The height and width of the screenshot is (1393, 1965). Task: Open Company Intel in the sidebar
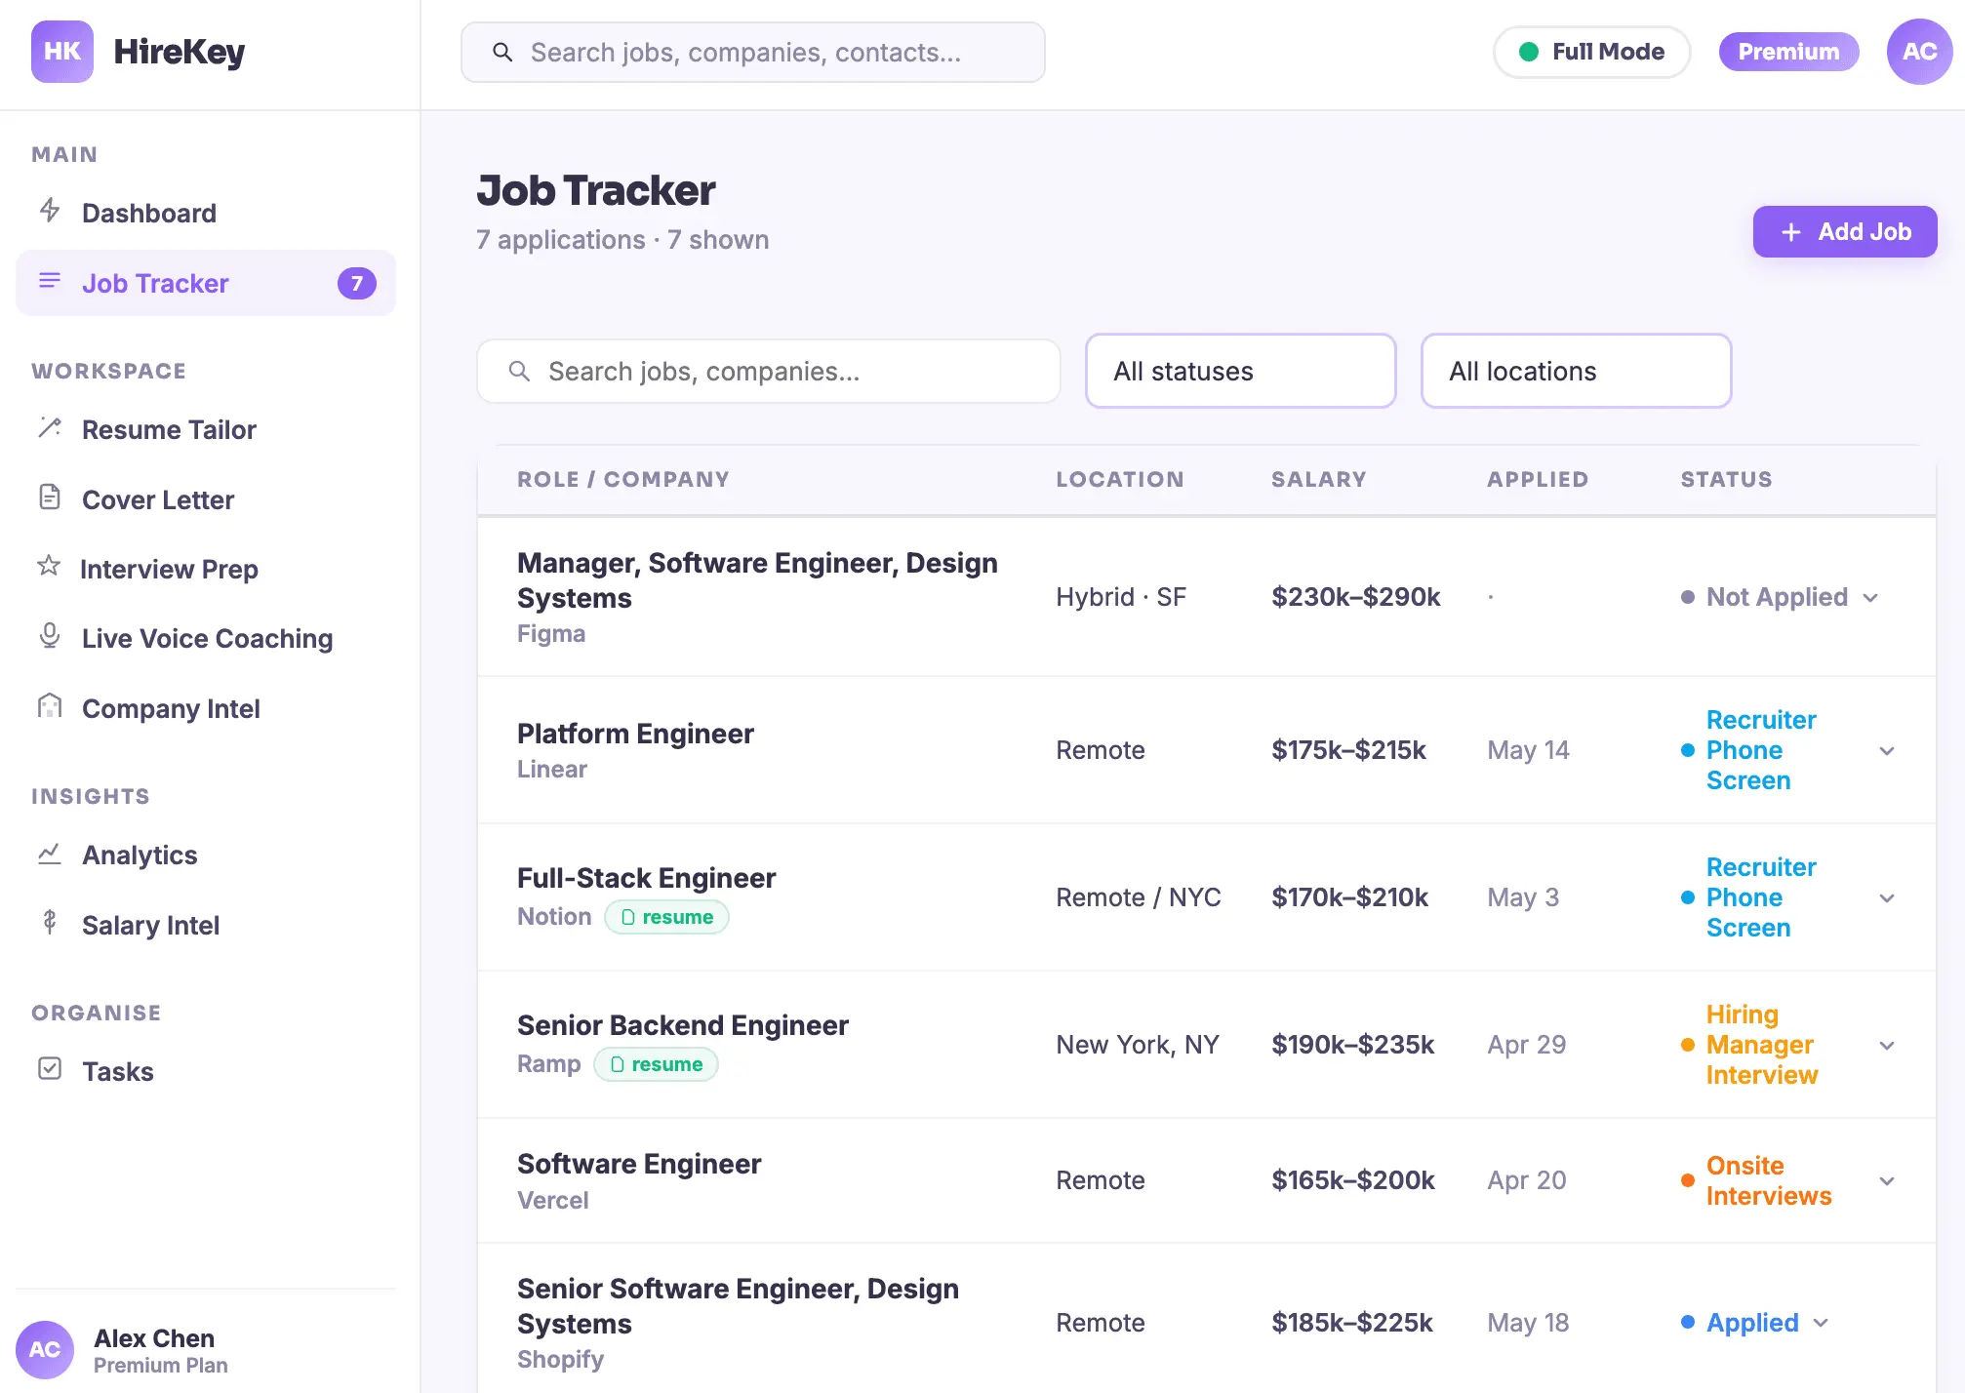tap(206, 708)
